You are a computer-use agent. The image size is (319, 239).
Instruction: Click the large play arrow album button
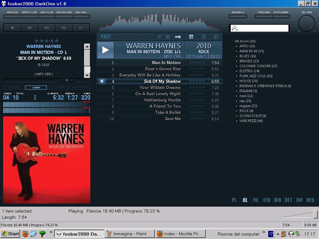(106, 50)
